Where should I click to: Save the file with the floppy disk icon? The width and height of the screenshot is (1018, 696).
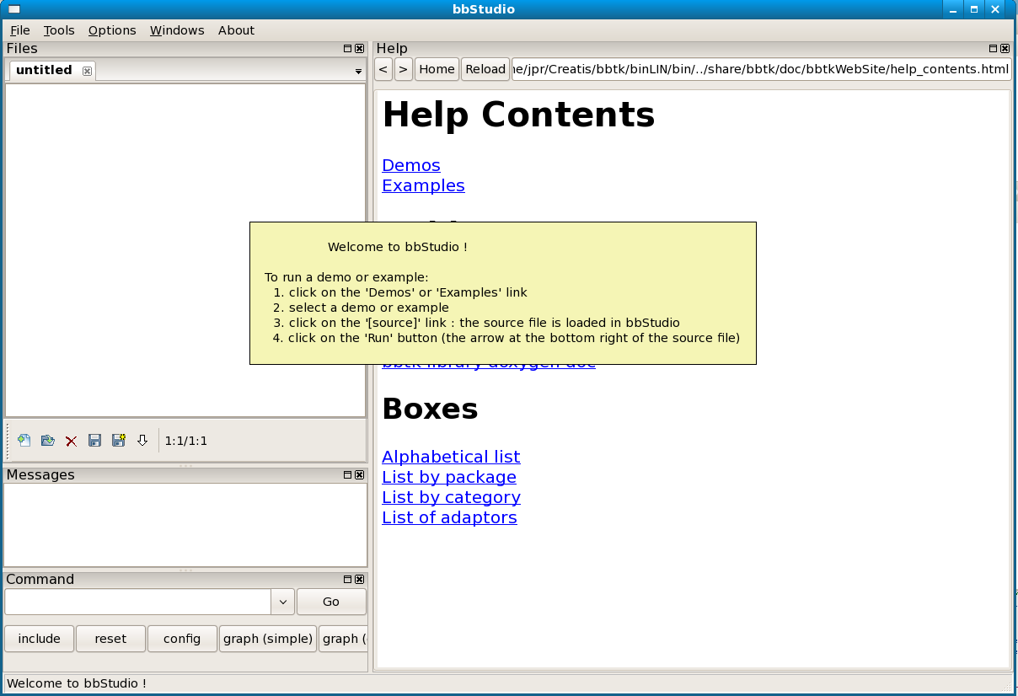click(95, 440)
